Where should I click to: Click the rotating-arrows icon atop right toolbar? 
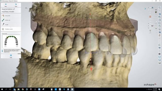pyautogui.click(x=159, y=8)
